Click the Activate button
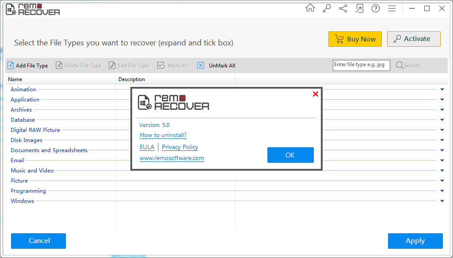The height and width of the screenshot is (258, 453). (x=414, y=39)
